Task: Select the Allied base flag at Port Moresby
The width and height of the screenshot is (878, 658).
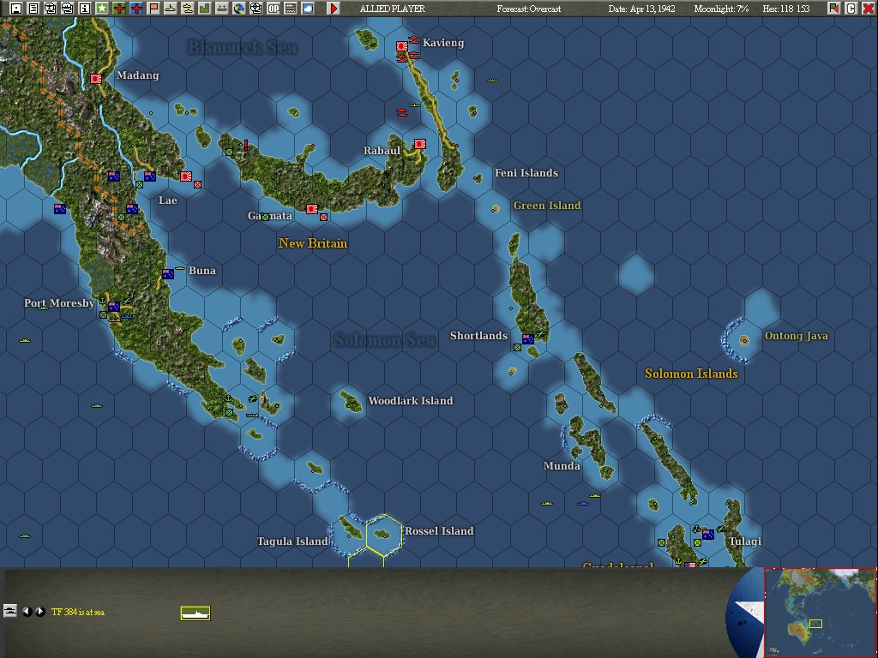Action: point(114,307)
